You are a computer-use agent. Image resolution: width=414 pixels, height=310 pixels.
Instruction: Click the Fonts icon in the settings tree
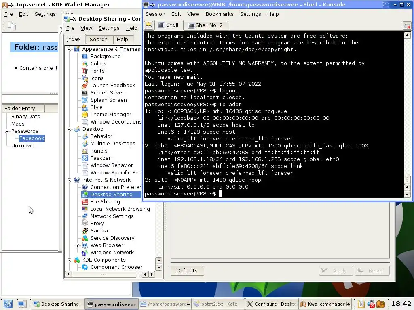coord(85,71)
